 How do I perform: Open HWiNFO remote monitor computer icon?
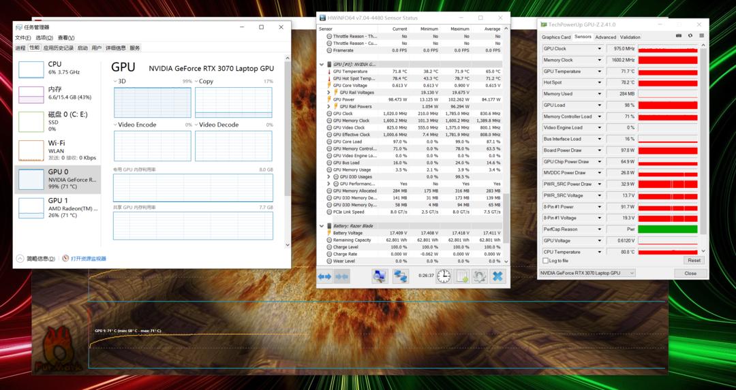point(380,276)
